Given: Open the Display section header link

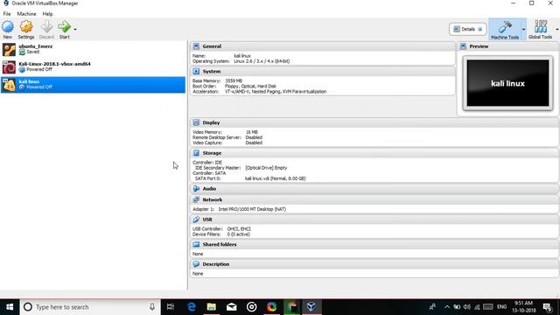Looking at the screenshot, I should pyautogui.click(x=211, y=122).
